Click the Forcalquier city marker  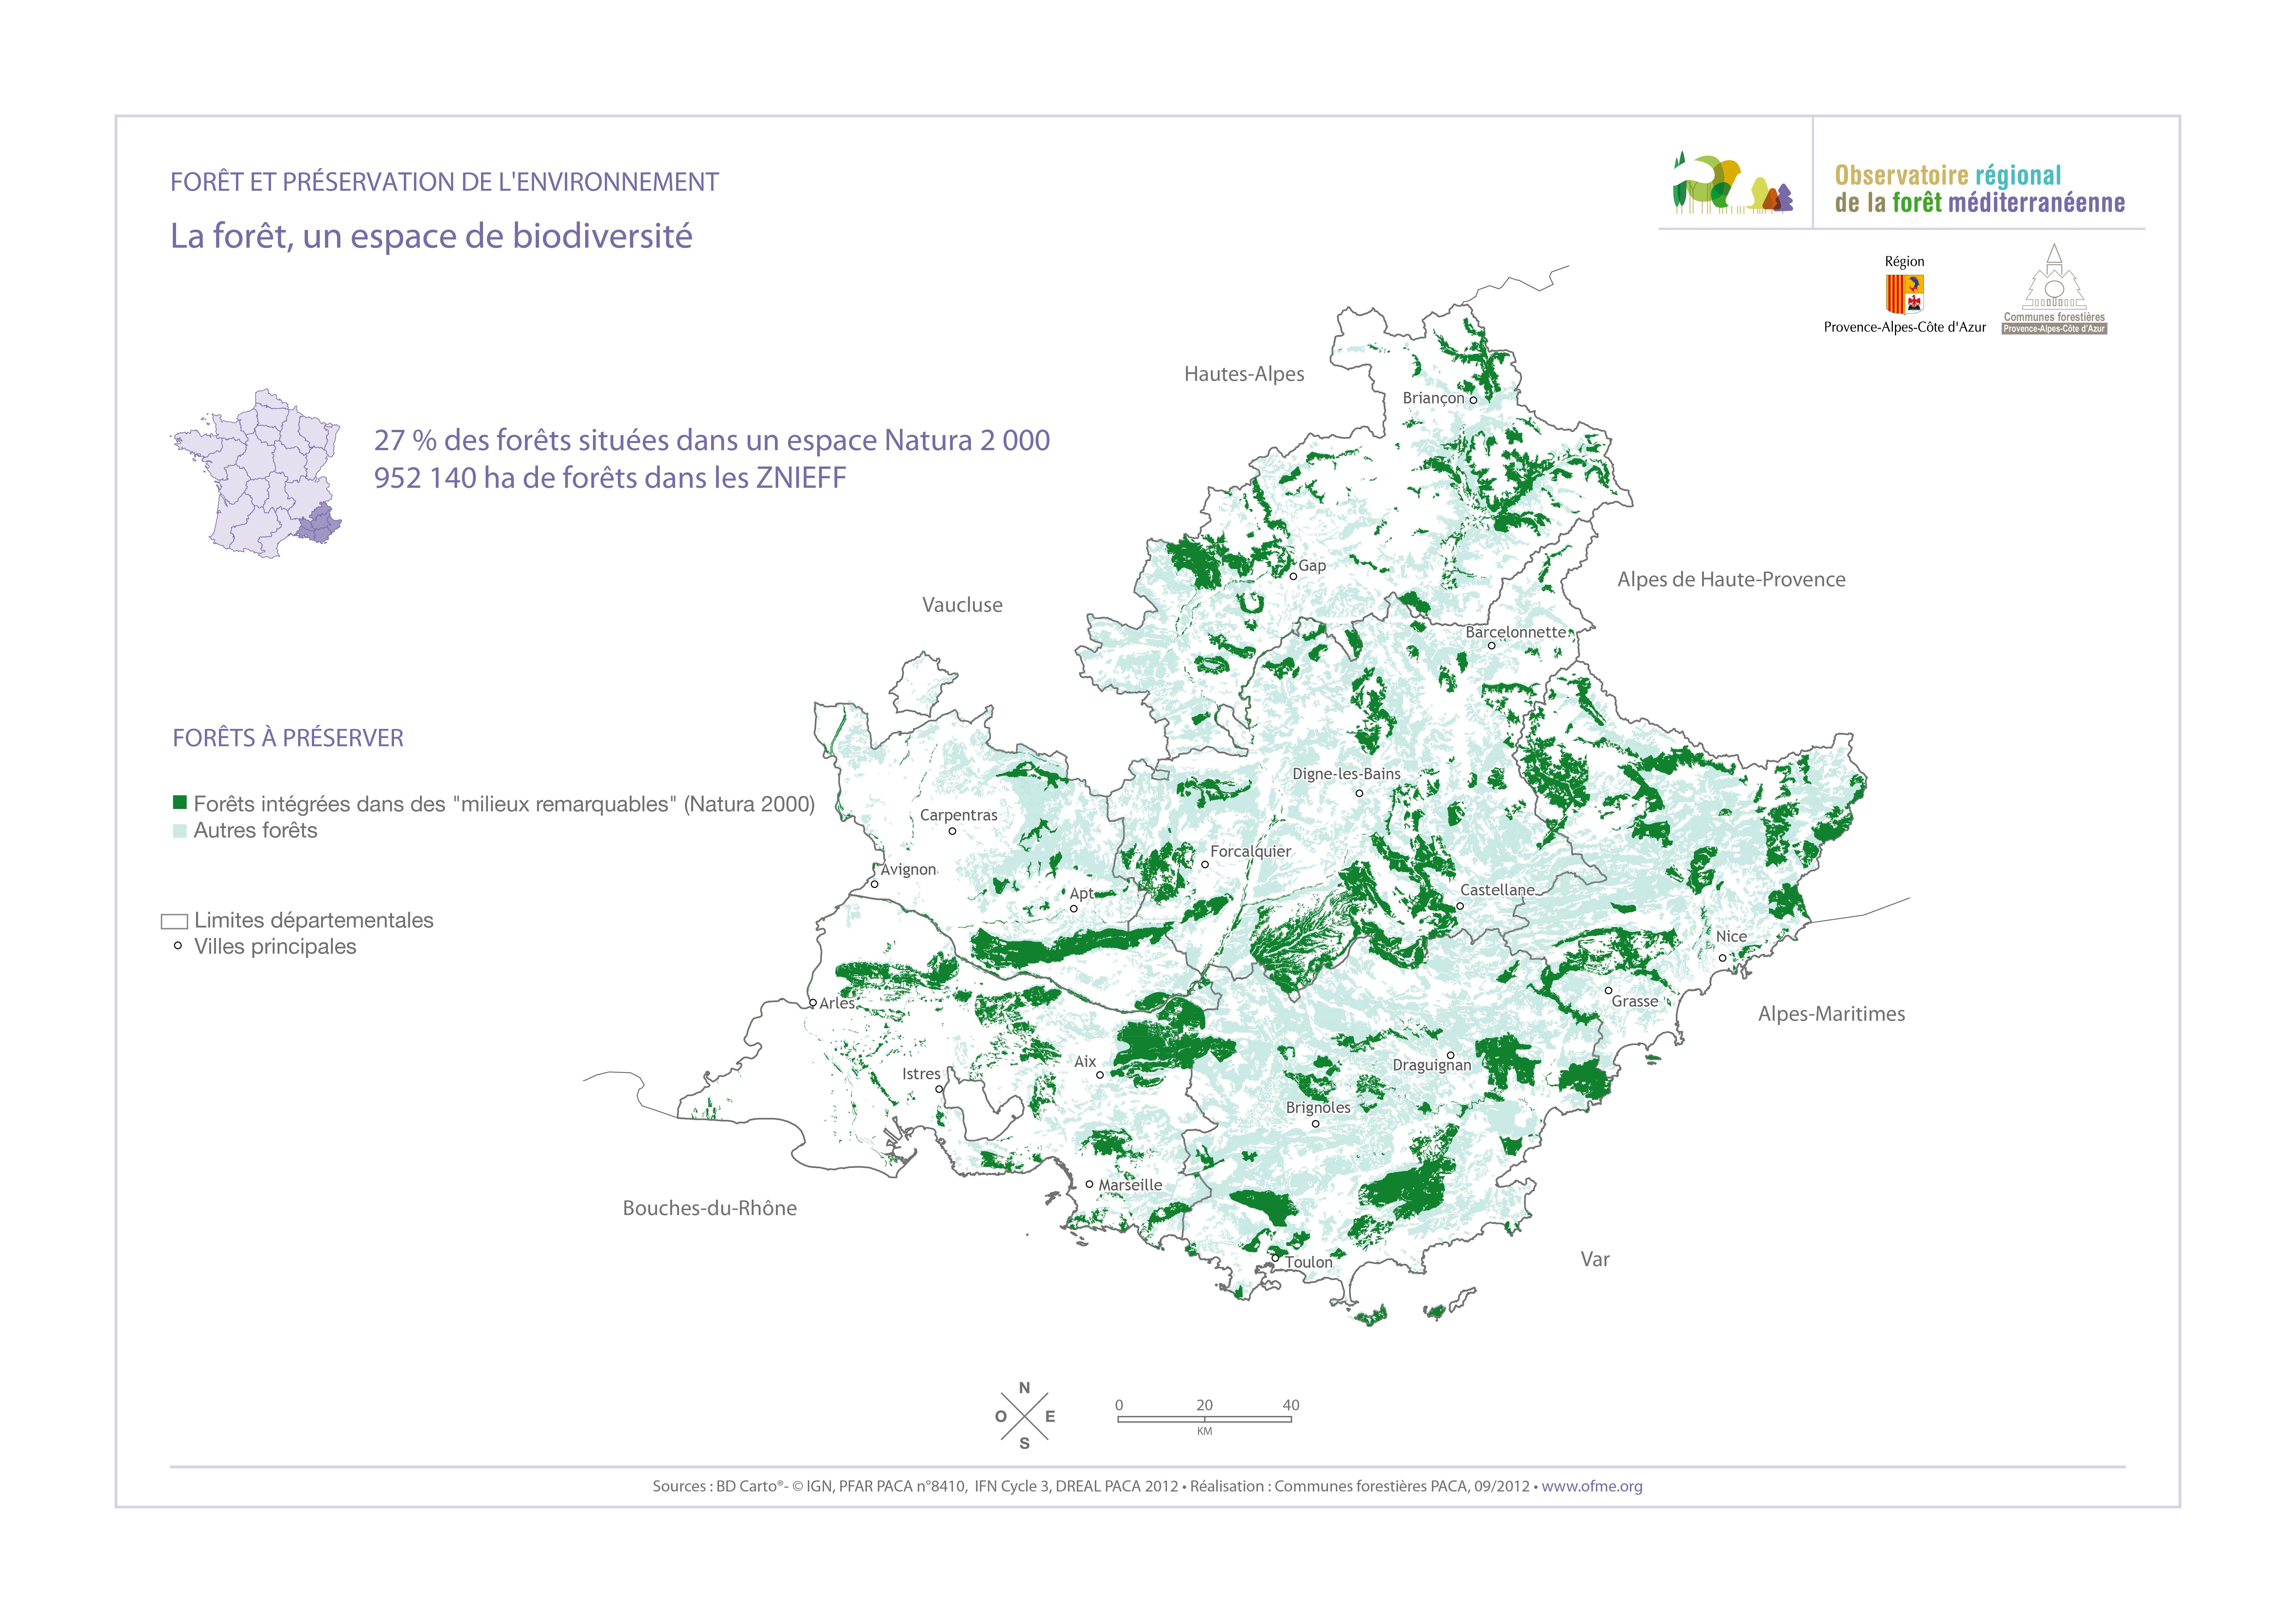(x=1205, y=864)
